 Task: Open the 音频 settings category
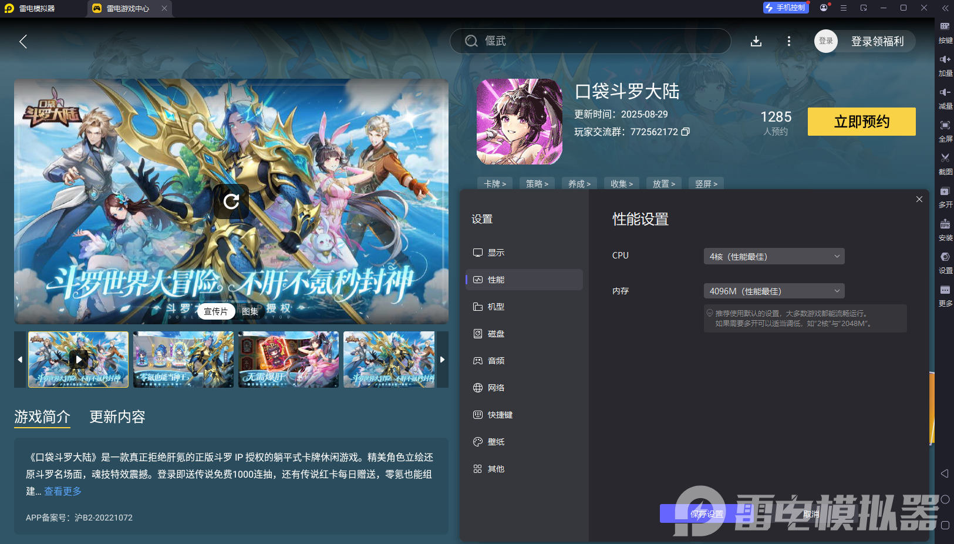[524, 361]
